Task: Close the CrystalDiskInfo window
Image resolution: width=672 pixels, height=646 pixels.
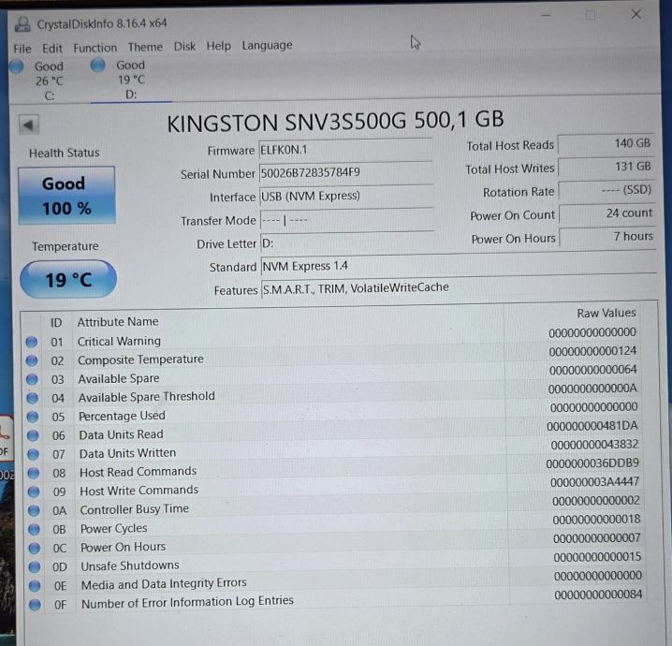Action: pos(636,14)
